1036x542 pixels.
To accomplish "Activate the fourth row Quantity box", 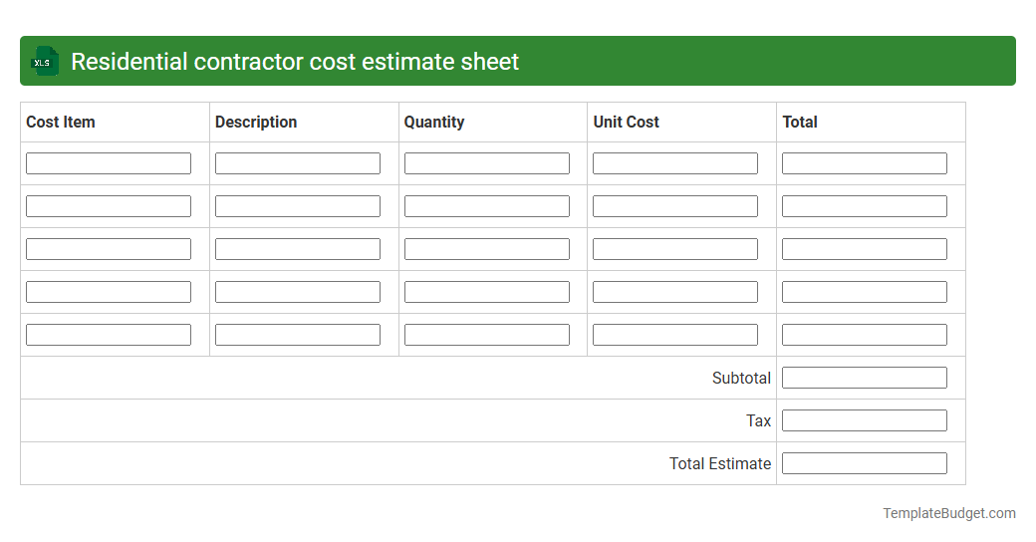I will [487, 292].
